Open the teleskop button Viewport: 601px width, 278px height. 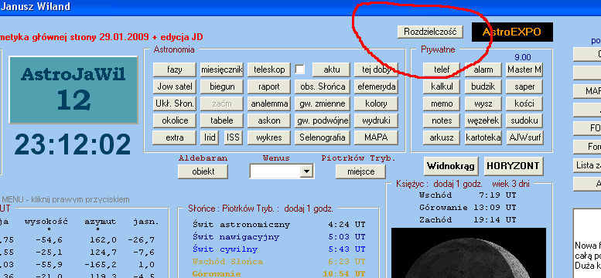point(269,69)
